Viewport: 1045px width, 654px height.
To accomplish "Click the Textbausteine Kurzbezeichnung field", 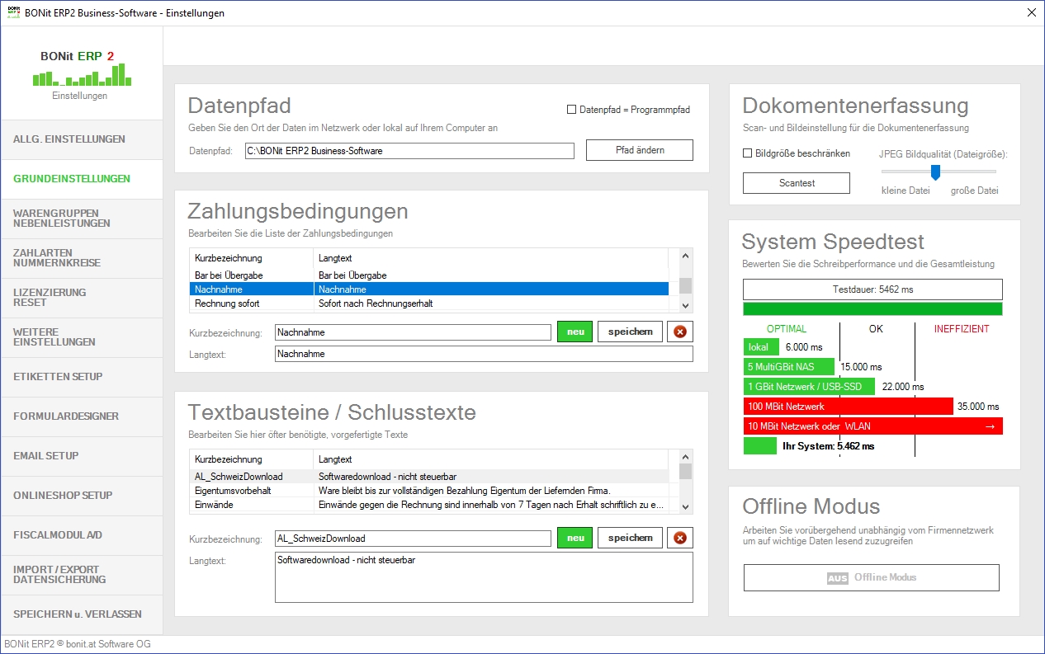I will (413, 539).
